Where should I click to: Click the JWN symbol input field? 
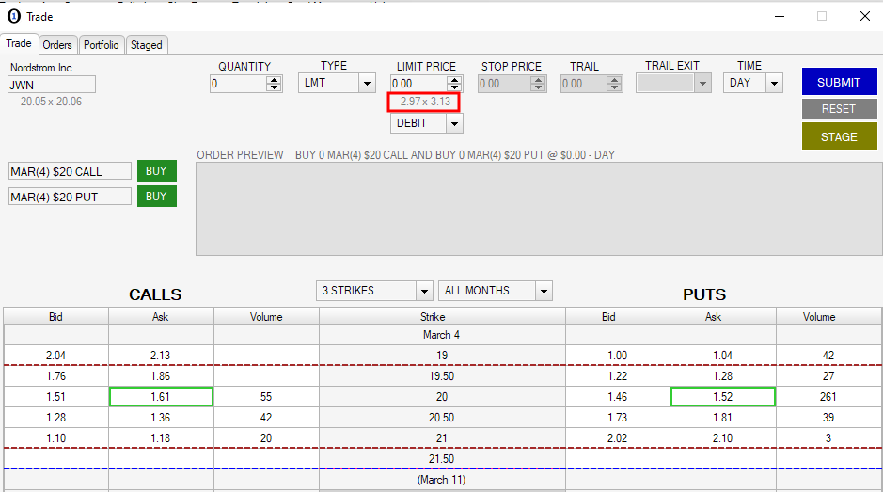tap(52, 85)
